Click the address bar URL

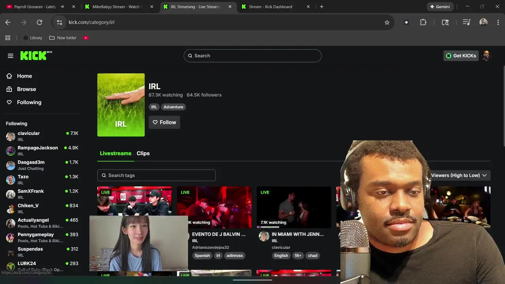click(92, 22)
